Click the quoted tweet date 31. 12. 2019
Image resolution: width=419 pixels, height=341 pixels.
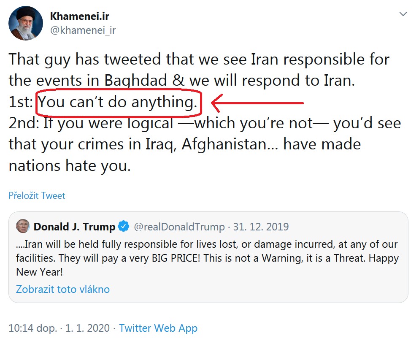[x=261, y=227]
